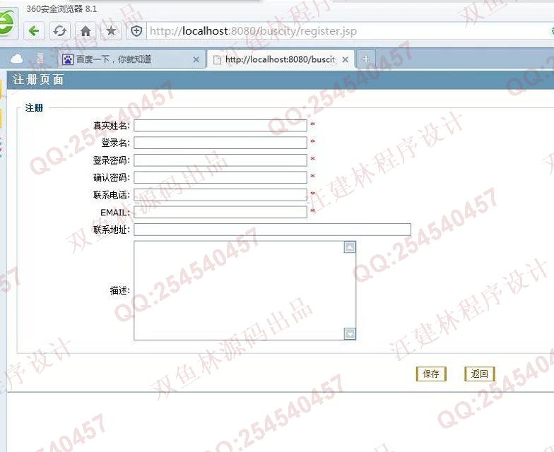Click the 返回 back button
Image resolution: width=554 pixels, height=452 pixels.
tap(479, 374)
